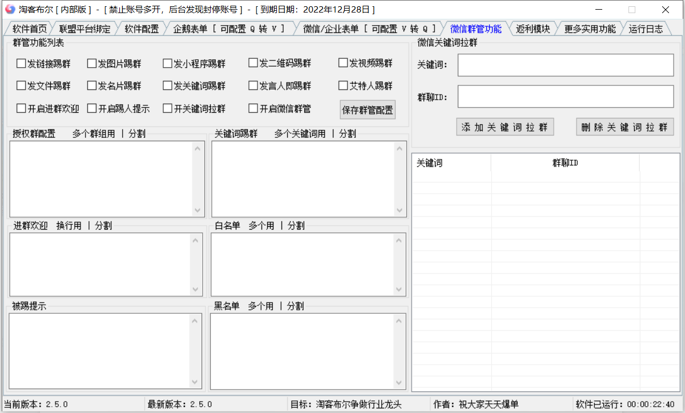Click inside the 被踢提示 text area

coord(99,351)
